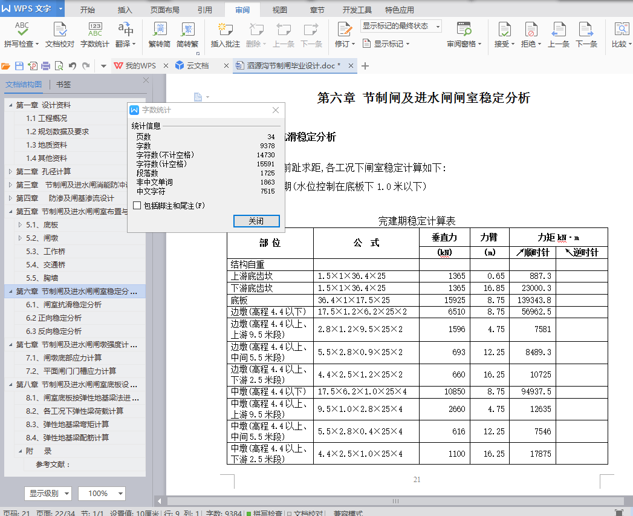Open the 云文档 tab
The image size is (633, 516).
(x=198, y=66)
